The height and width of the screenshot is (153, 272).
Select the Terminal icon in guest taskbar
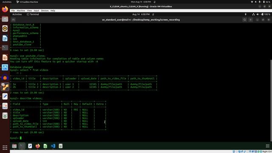(x=22, y=146)
